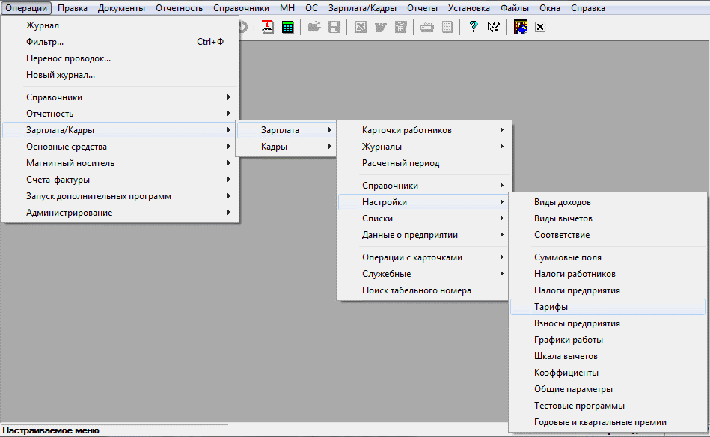Screen dimensions: 710x437
Task: Open the Служебные submenu
Action: click(x=423, y=274)
